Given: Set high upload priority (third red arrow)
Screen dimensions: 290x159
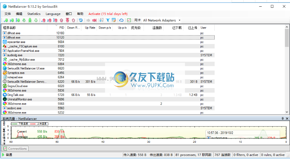Looking at the screenshot, I should [x=55, y=20].
